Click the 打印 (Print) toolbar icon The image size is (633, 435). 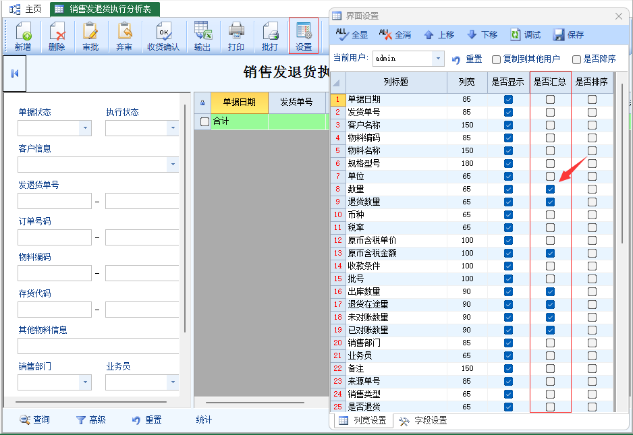(x=236, y=36)
